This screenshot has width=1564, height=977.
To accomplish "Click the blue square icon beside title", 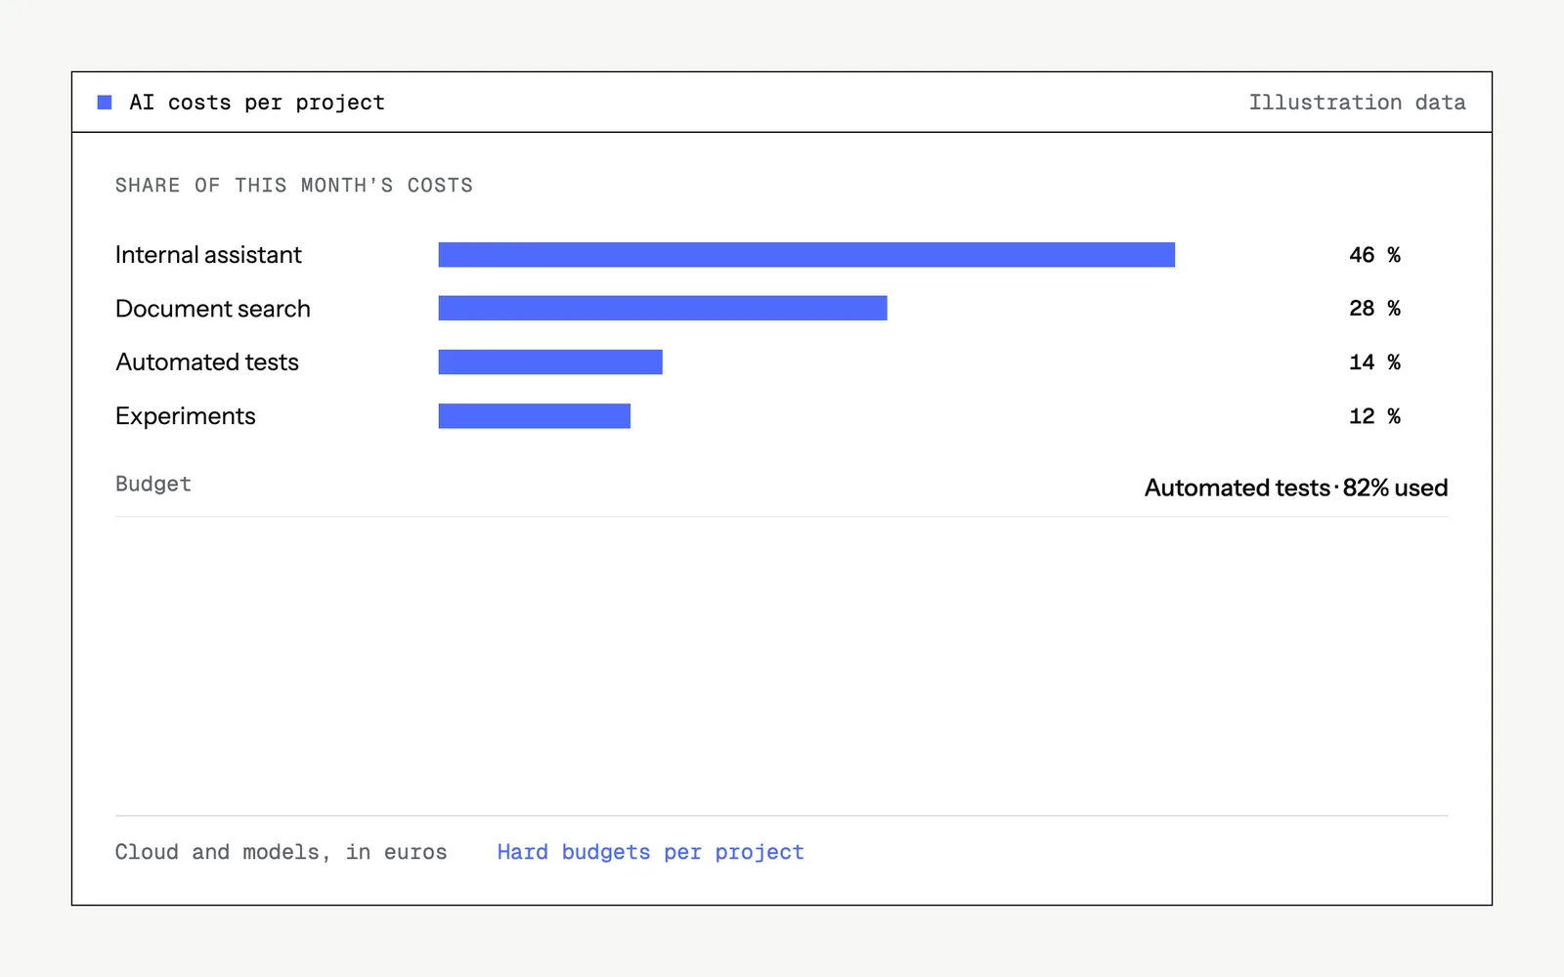I will coord(105,103).
